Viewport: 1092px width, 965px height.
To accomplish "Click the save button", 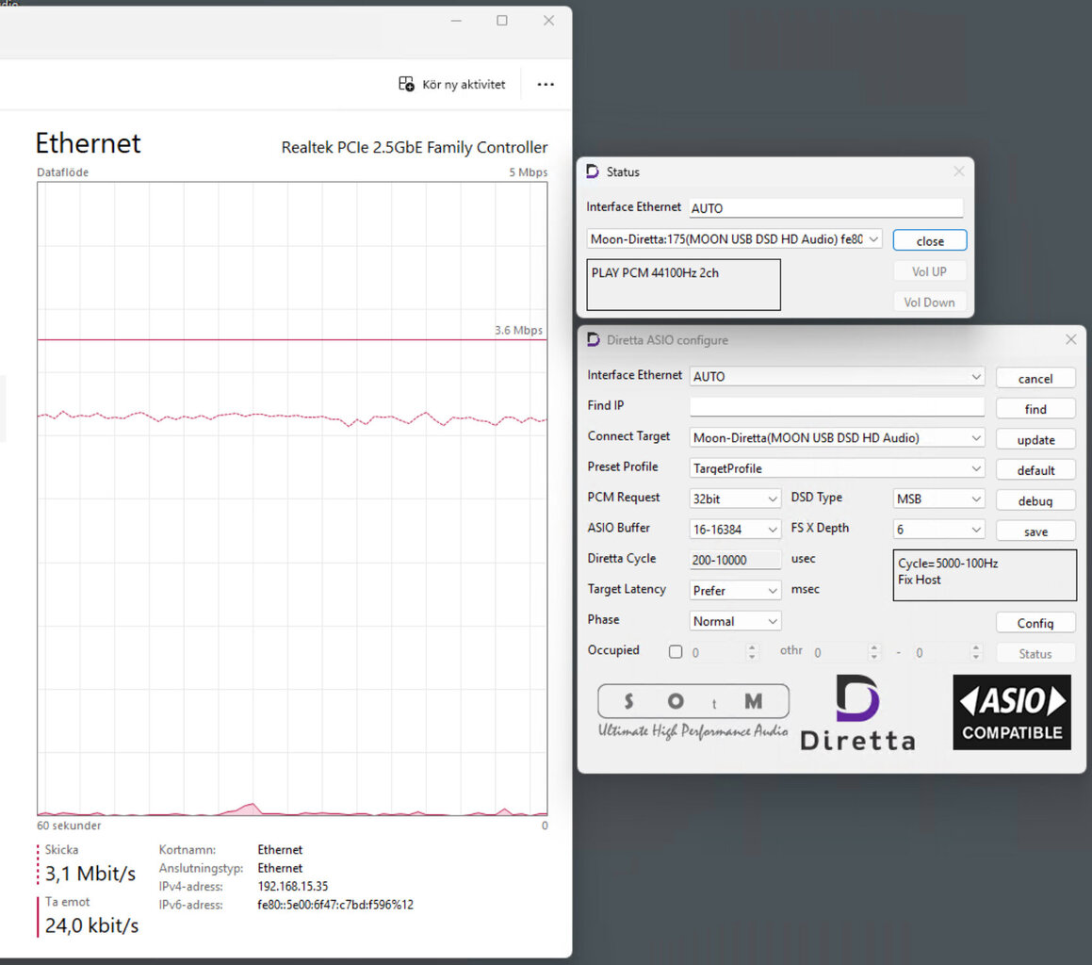I will click(1035, 532).
